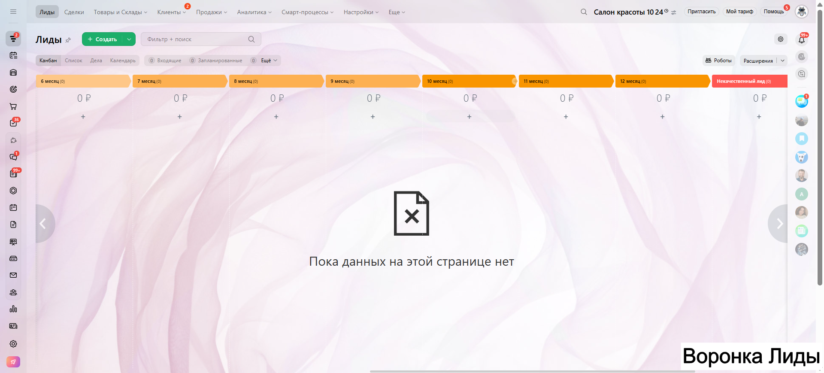Open the target goal icon in sidebar
Viewport: 824px width, 373px height.
click(x=13, y=89)
